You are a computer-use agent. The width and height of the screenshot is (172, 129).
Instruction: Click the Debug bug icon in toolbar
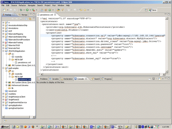tap(21, 10)
